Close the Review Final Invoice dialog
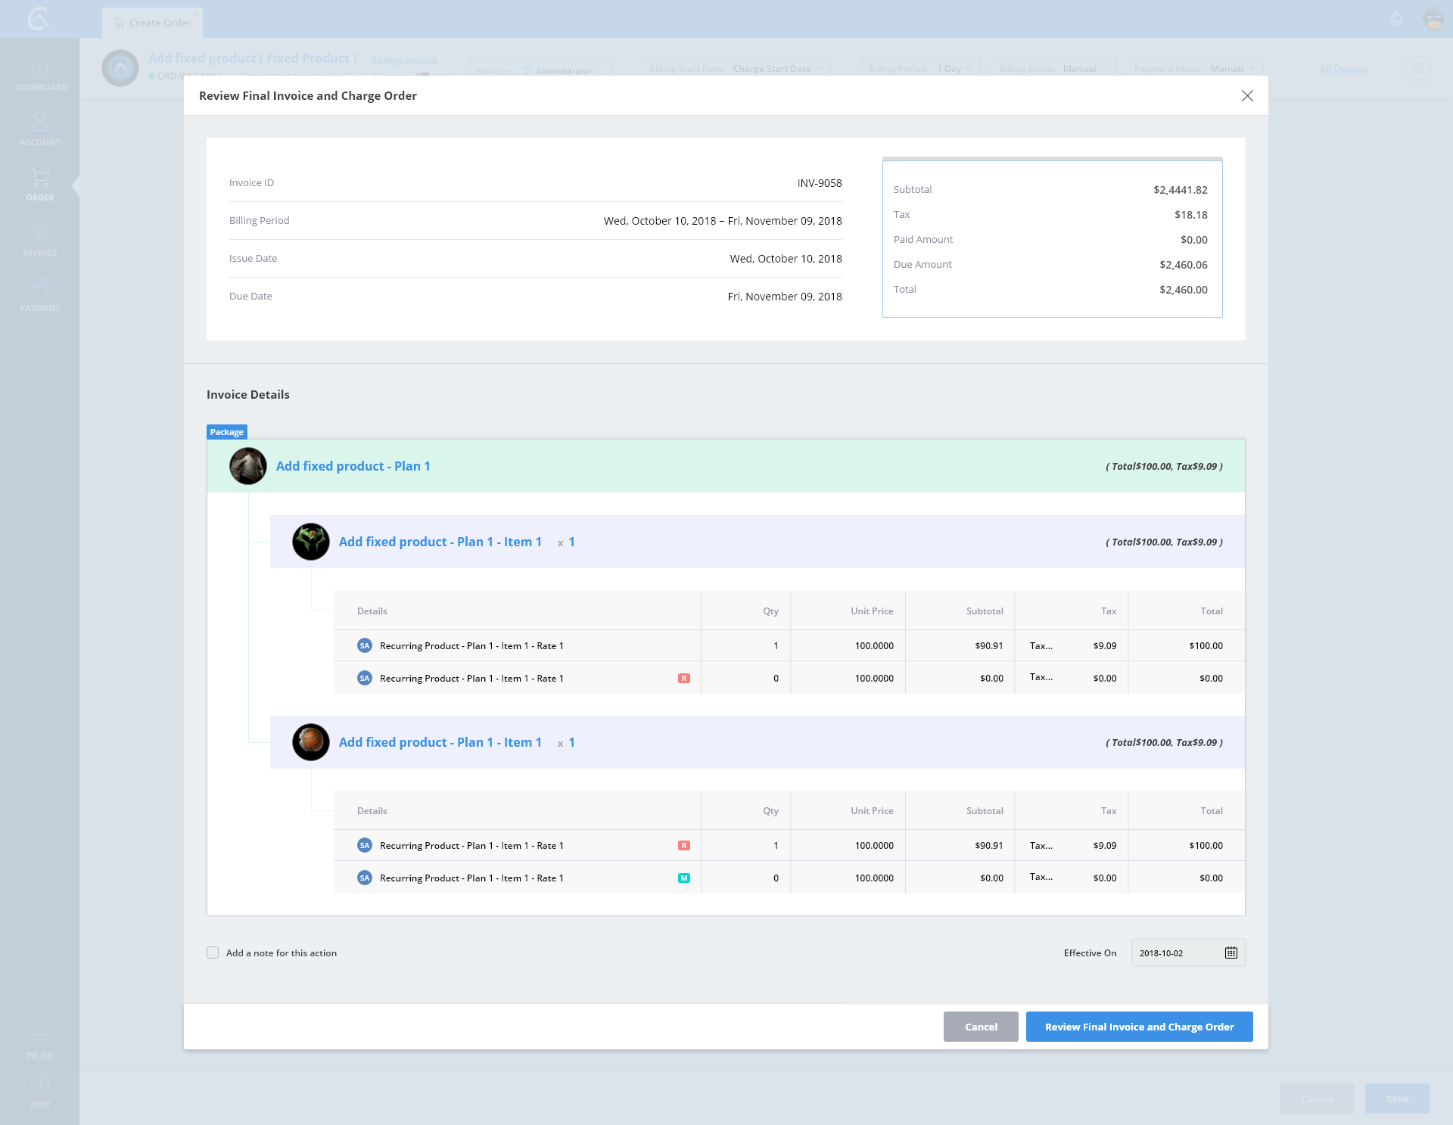The image size is (1453, 1125). pyautogui.click(x=1247, y=96)
